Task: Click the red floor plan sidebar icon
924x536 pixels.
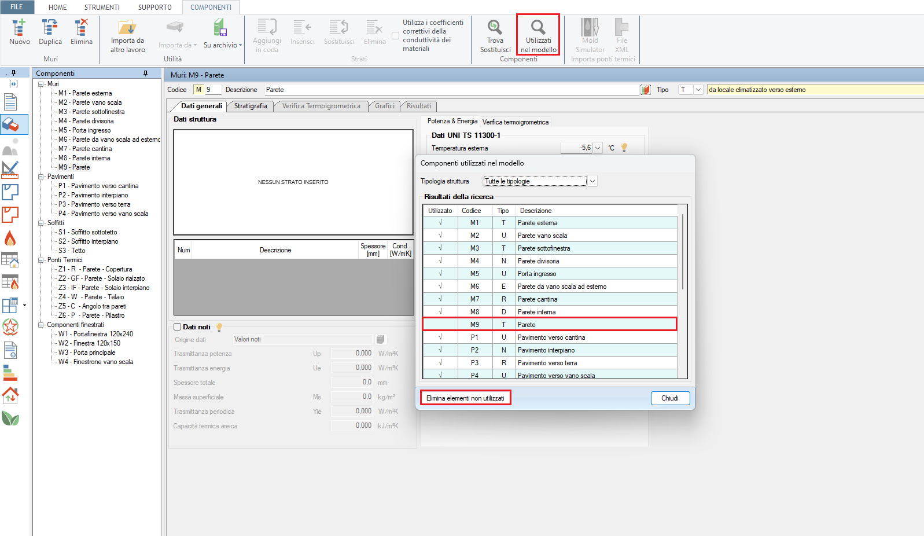Action: [x=10, y=215]
